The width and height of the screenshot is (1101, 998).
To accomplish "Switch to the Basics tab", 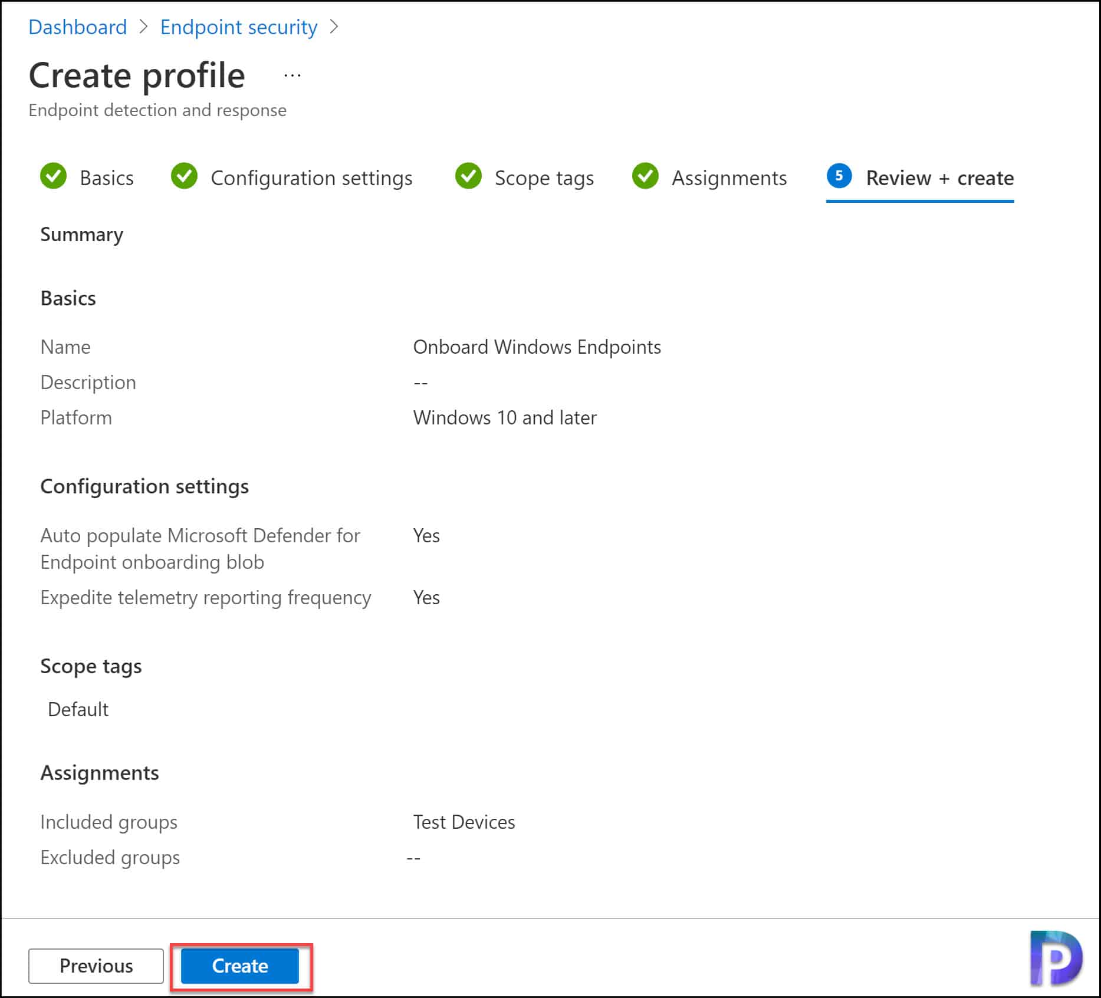I will tap(107, 178).
